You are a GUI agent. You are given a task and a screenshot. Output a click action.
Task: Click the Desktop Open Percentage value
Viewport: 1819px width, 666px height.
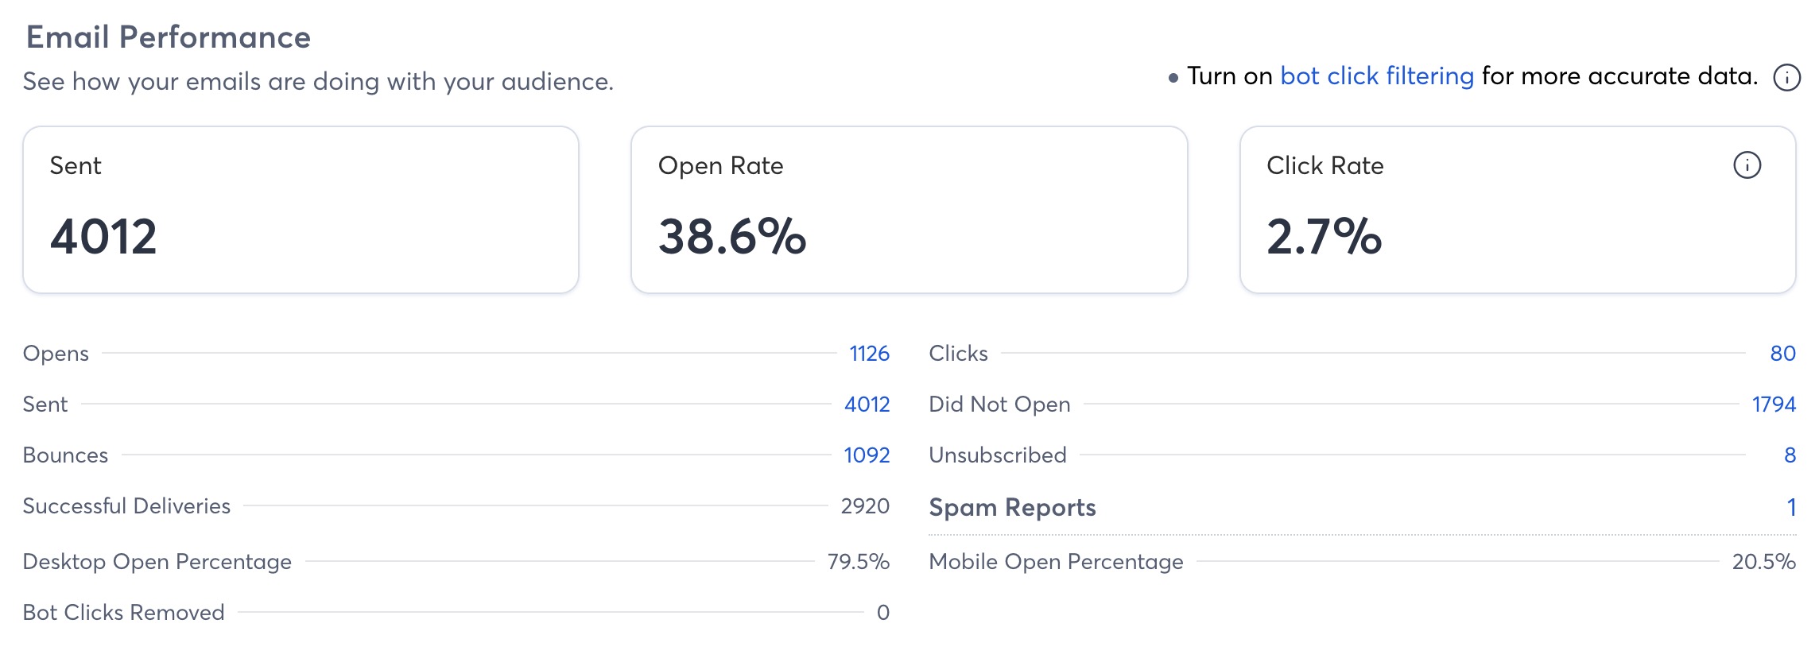tap(858, 562)
